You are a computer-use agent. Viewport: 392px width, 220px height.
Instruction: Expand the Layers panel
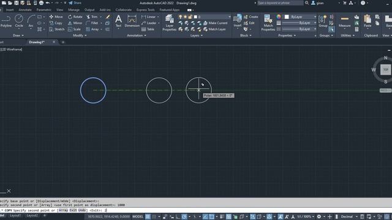196,35
